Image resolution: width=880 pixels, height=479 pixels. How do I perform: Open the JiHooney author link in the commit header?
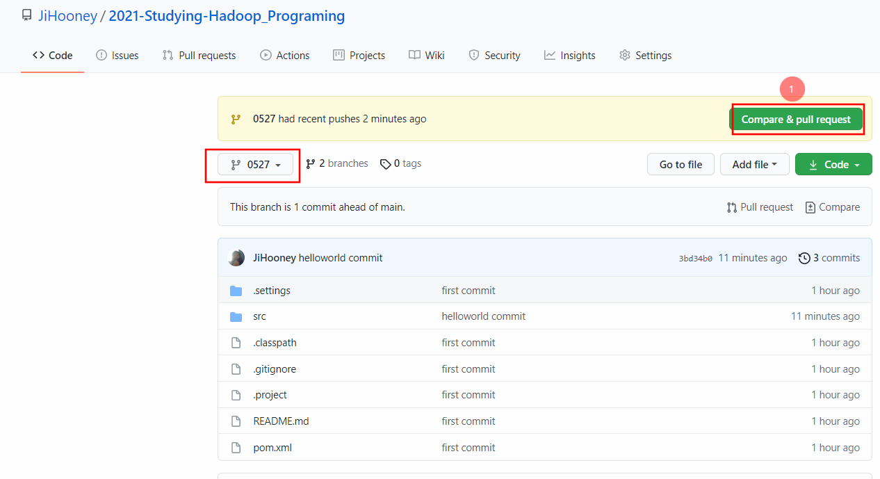point(275,258)
